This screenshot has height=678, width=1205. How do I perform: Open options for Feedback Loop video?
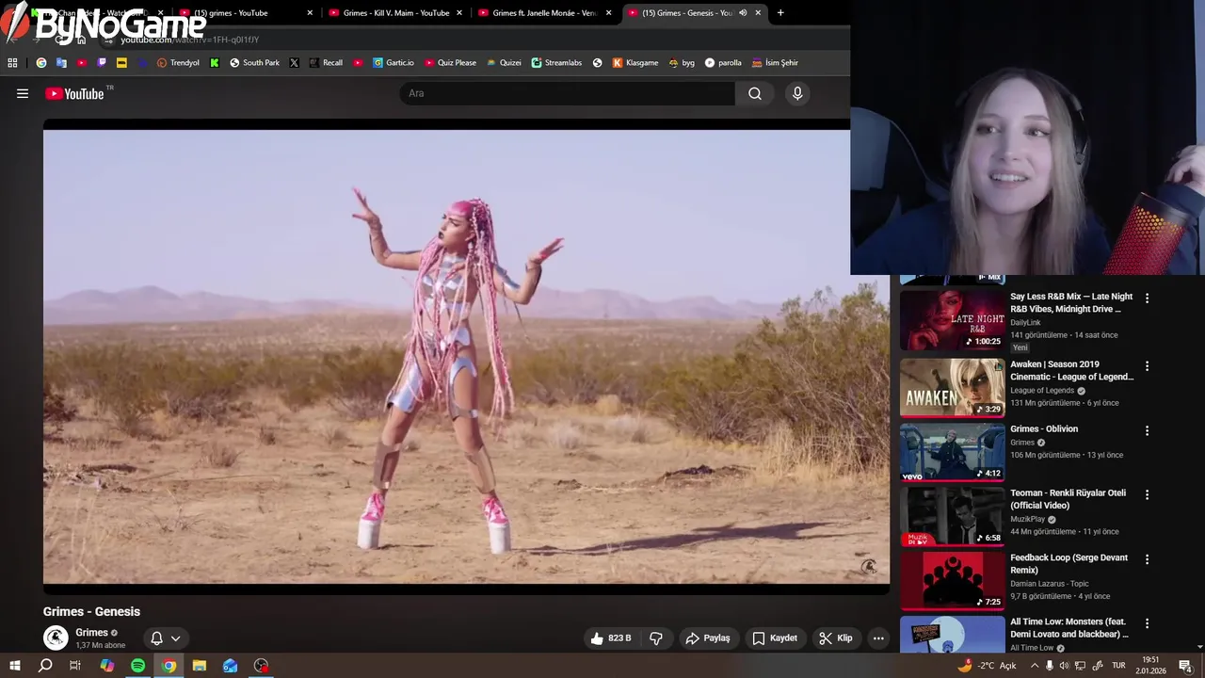pyautogui.click(x=1147, y=559)
